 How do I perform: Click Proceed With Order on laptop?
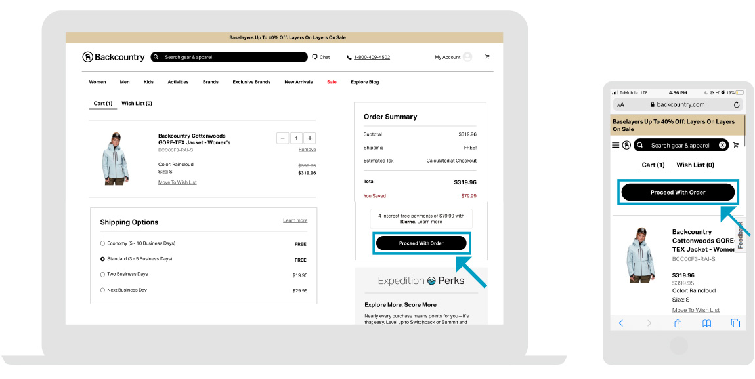(x=421, y=243)
